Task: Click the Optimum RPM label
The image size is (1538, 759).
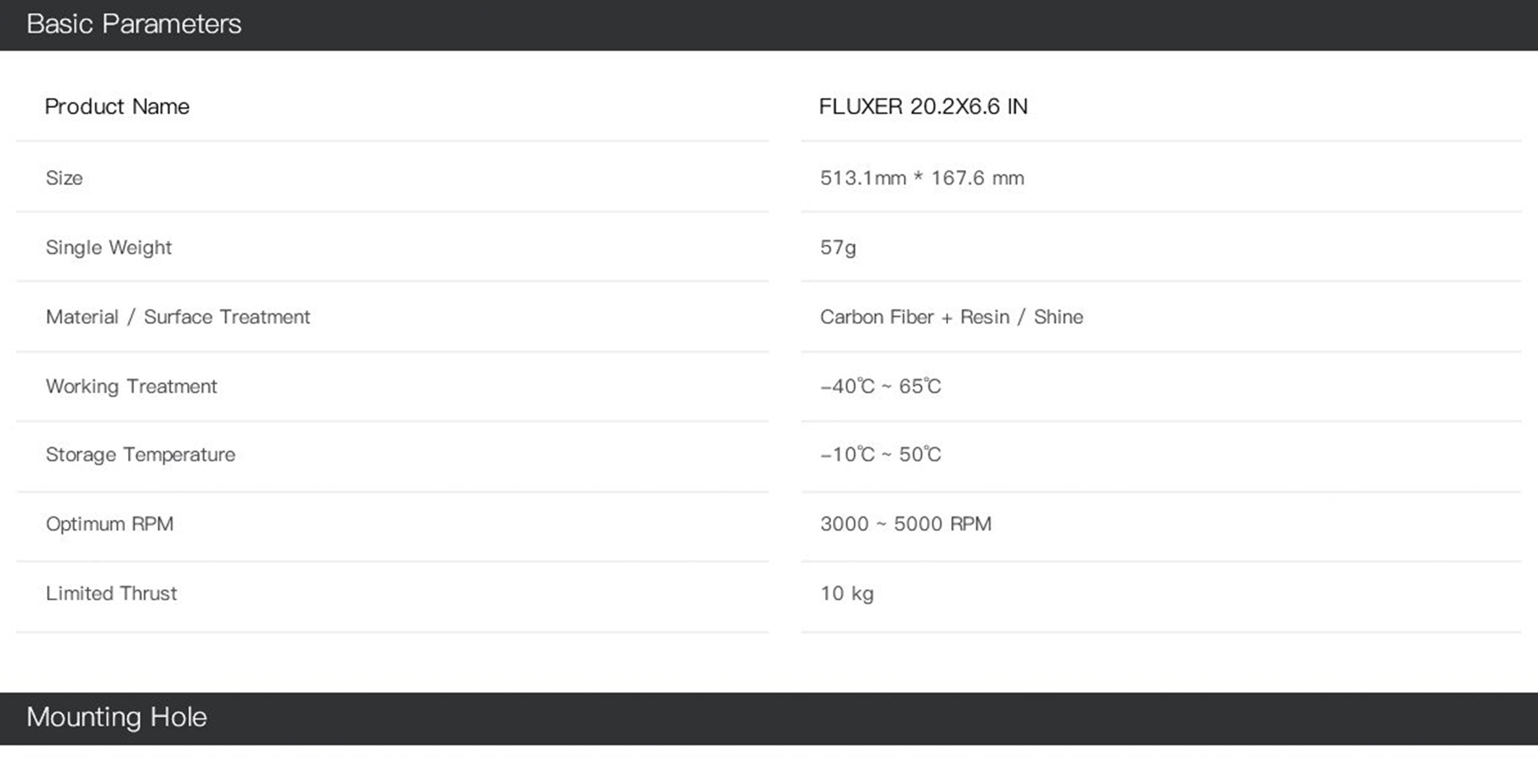Action: (x=110, y=525)
